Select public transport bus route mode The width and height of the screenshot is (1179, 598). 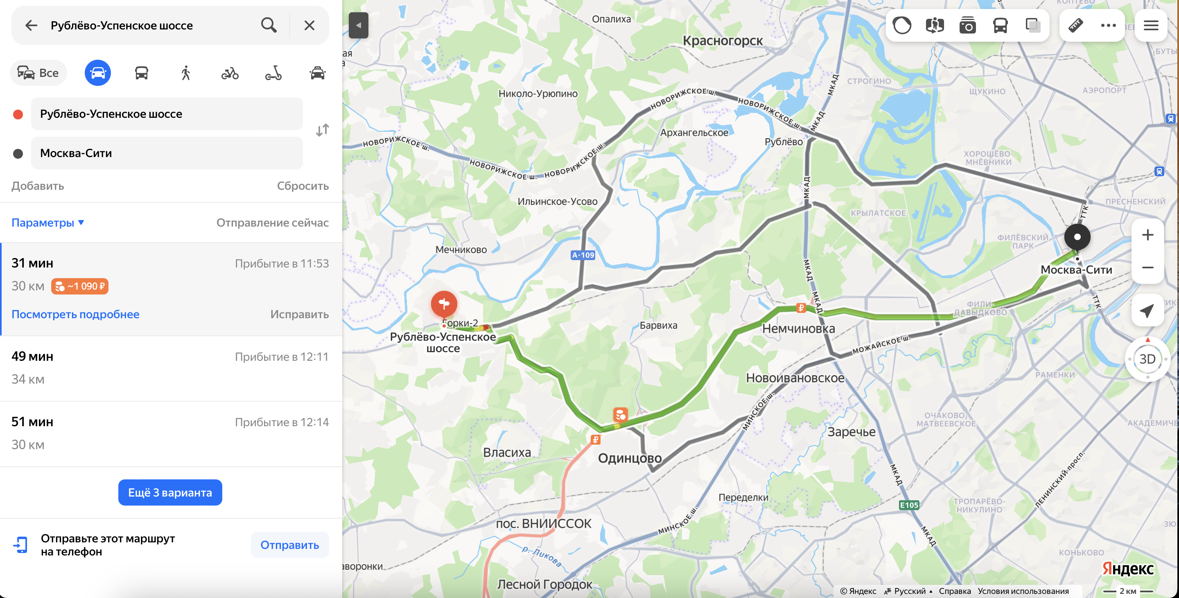click(x=141, y=73)
